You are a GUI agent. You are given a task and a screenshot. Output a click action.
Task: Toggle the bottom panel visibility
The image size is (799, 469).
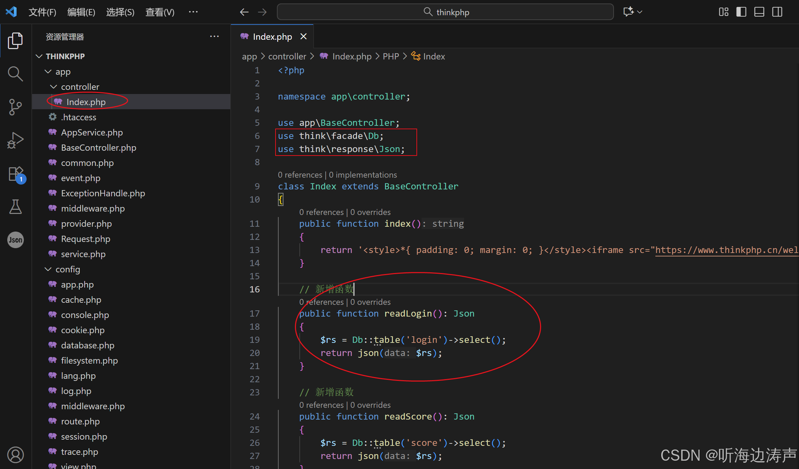[759, 11]
